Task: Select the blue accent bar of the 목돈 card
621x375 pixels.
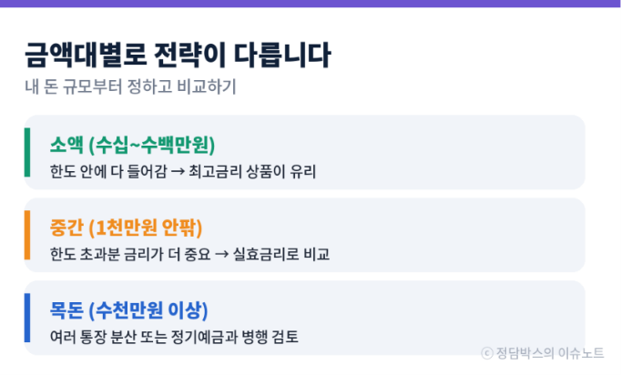Action: [x=27, y=318]
